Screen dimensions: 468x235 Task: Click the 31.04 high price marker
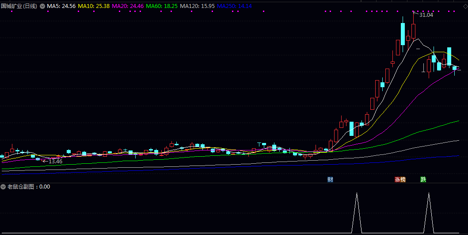tap(426, 15)
